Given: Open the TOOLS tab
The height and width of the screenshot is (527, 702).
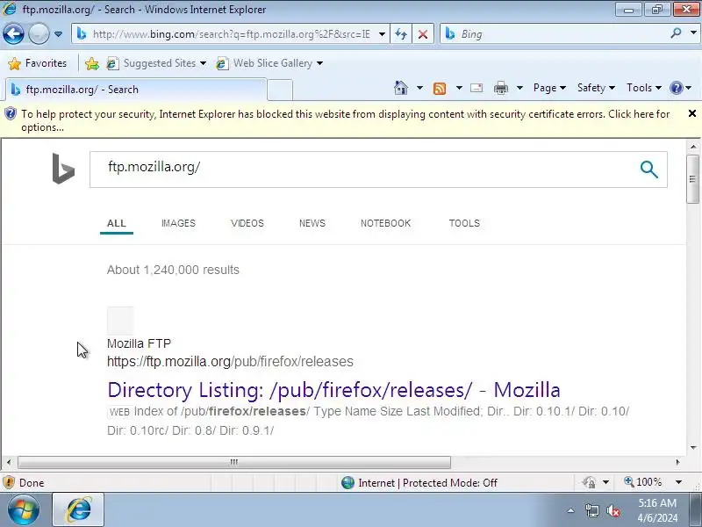Looking at the screenshot, I should [464, 223].
